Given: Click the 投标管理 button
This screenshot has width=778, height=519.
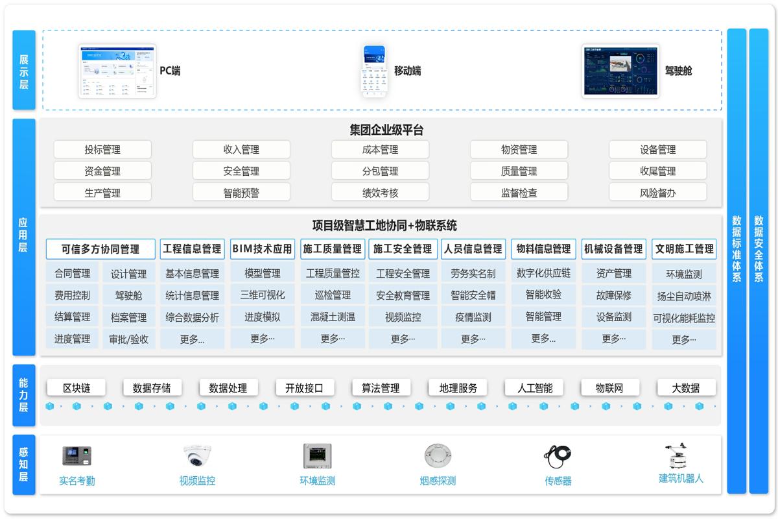Looking at the screenshot, I should coord(102,150).
